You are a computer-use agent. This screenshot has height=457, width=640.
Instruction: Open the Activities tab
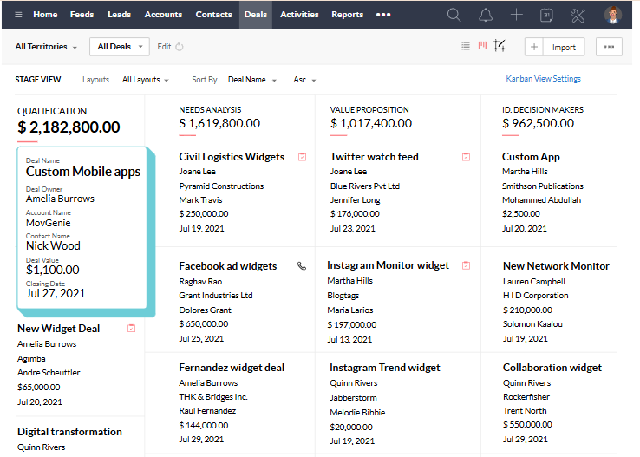tap(299, 15)
